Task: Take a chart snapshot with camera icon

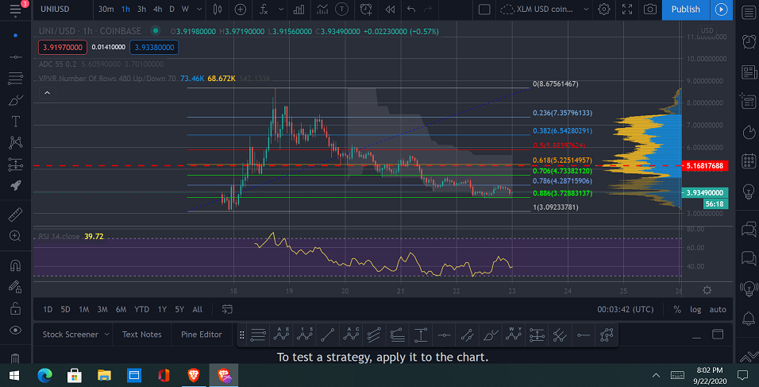Action: pos(650,10)
